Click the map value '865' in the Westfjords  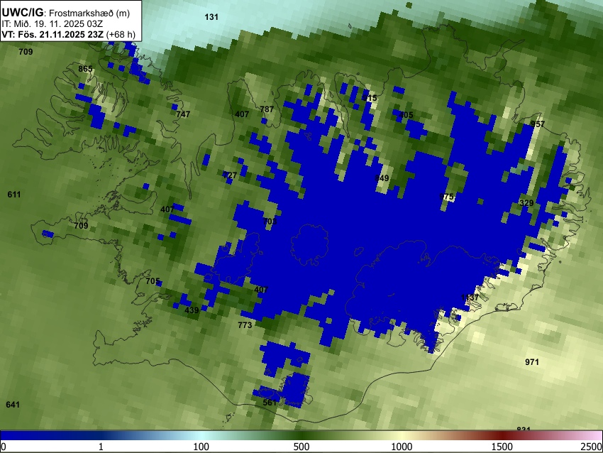coord(85,69)
